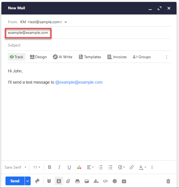Insert HTML code snippet
The width and height of the screenshot is (179, 188).
(105, 181)
